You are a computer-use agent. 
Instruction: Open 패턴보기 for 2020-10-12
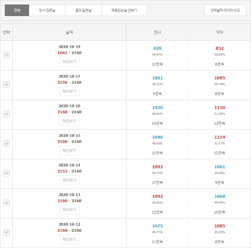point(69,239)
